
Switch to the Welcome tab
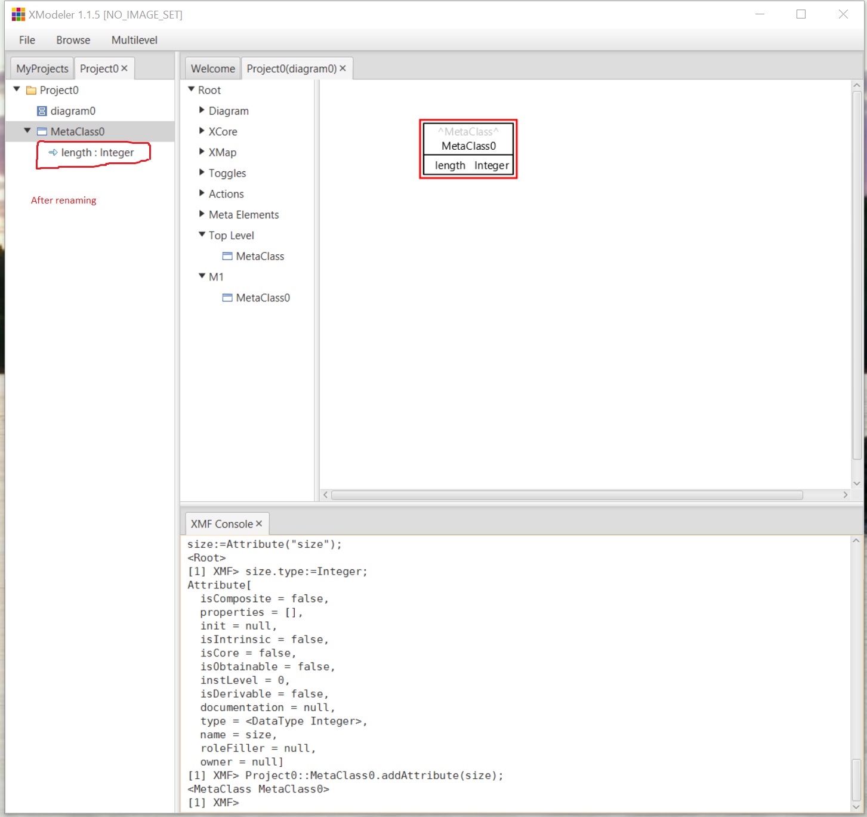point(212,68)
